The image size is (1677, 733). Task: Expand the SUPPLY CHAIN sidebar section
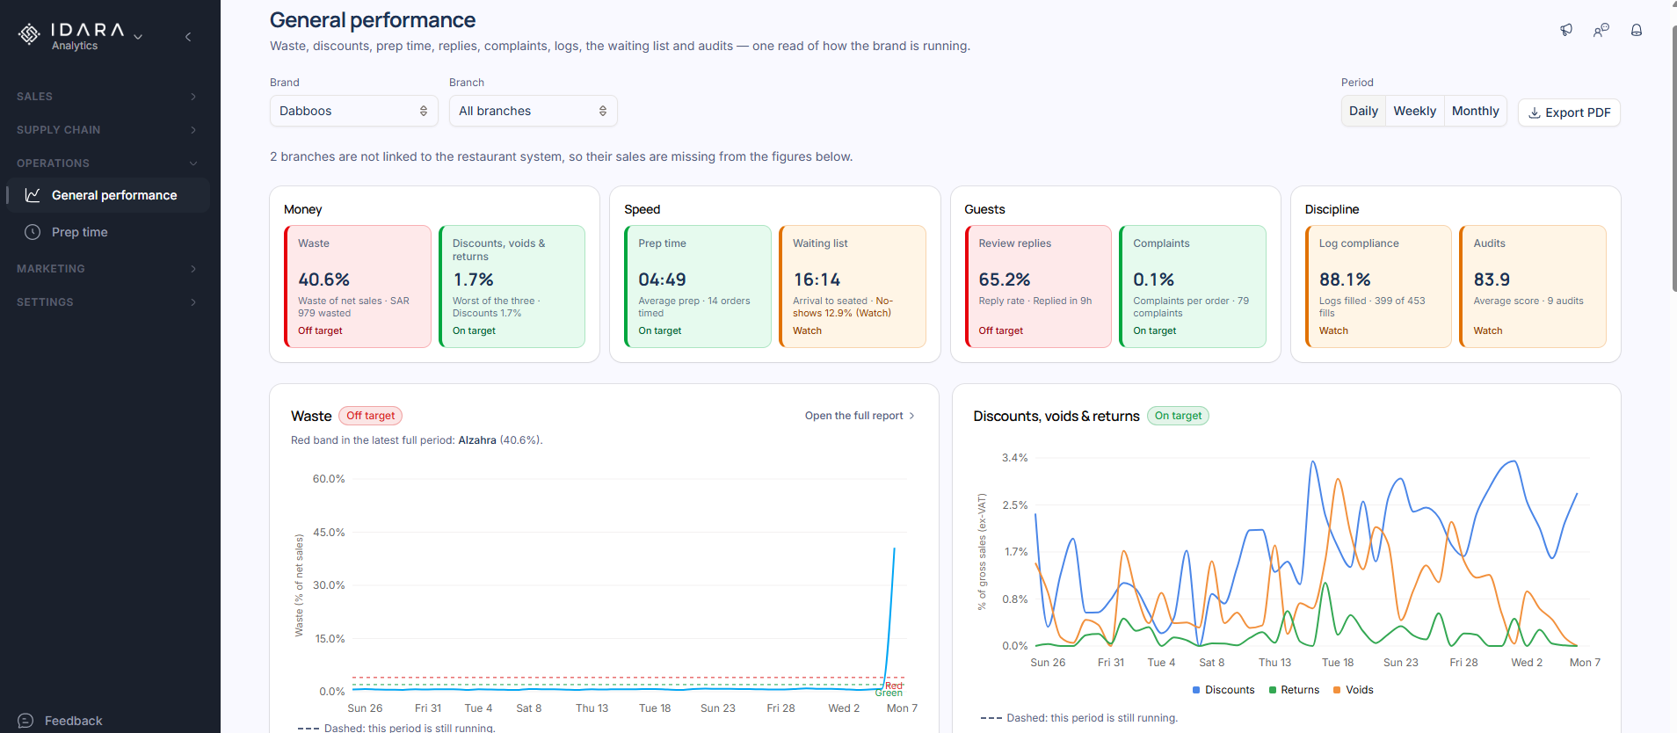(x=106, y=130)
